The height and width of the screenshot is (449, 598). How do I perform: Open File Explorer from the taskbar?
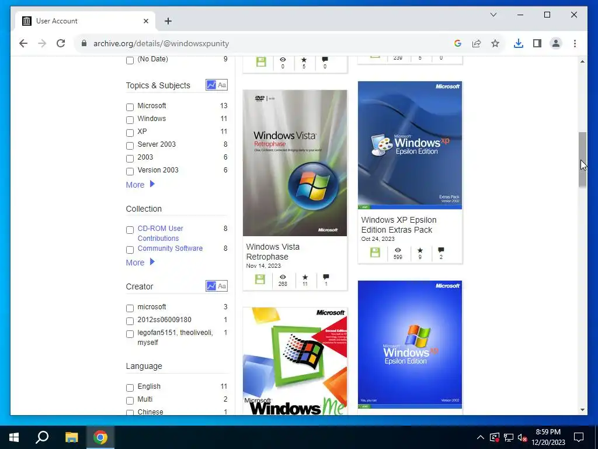pos(71,437)
